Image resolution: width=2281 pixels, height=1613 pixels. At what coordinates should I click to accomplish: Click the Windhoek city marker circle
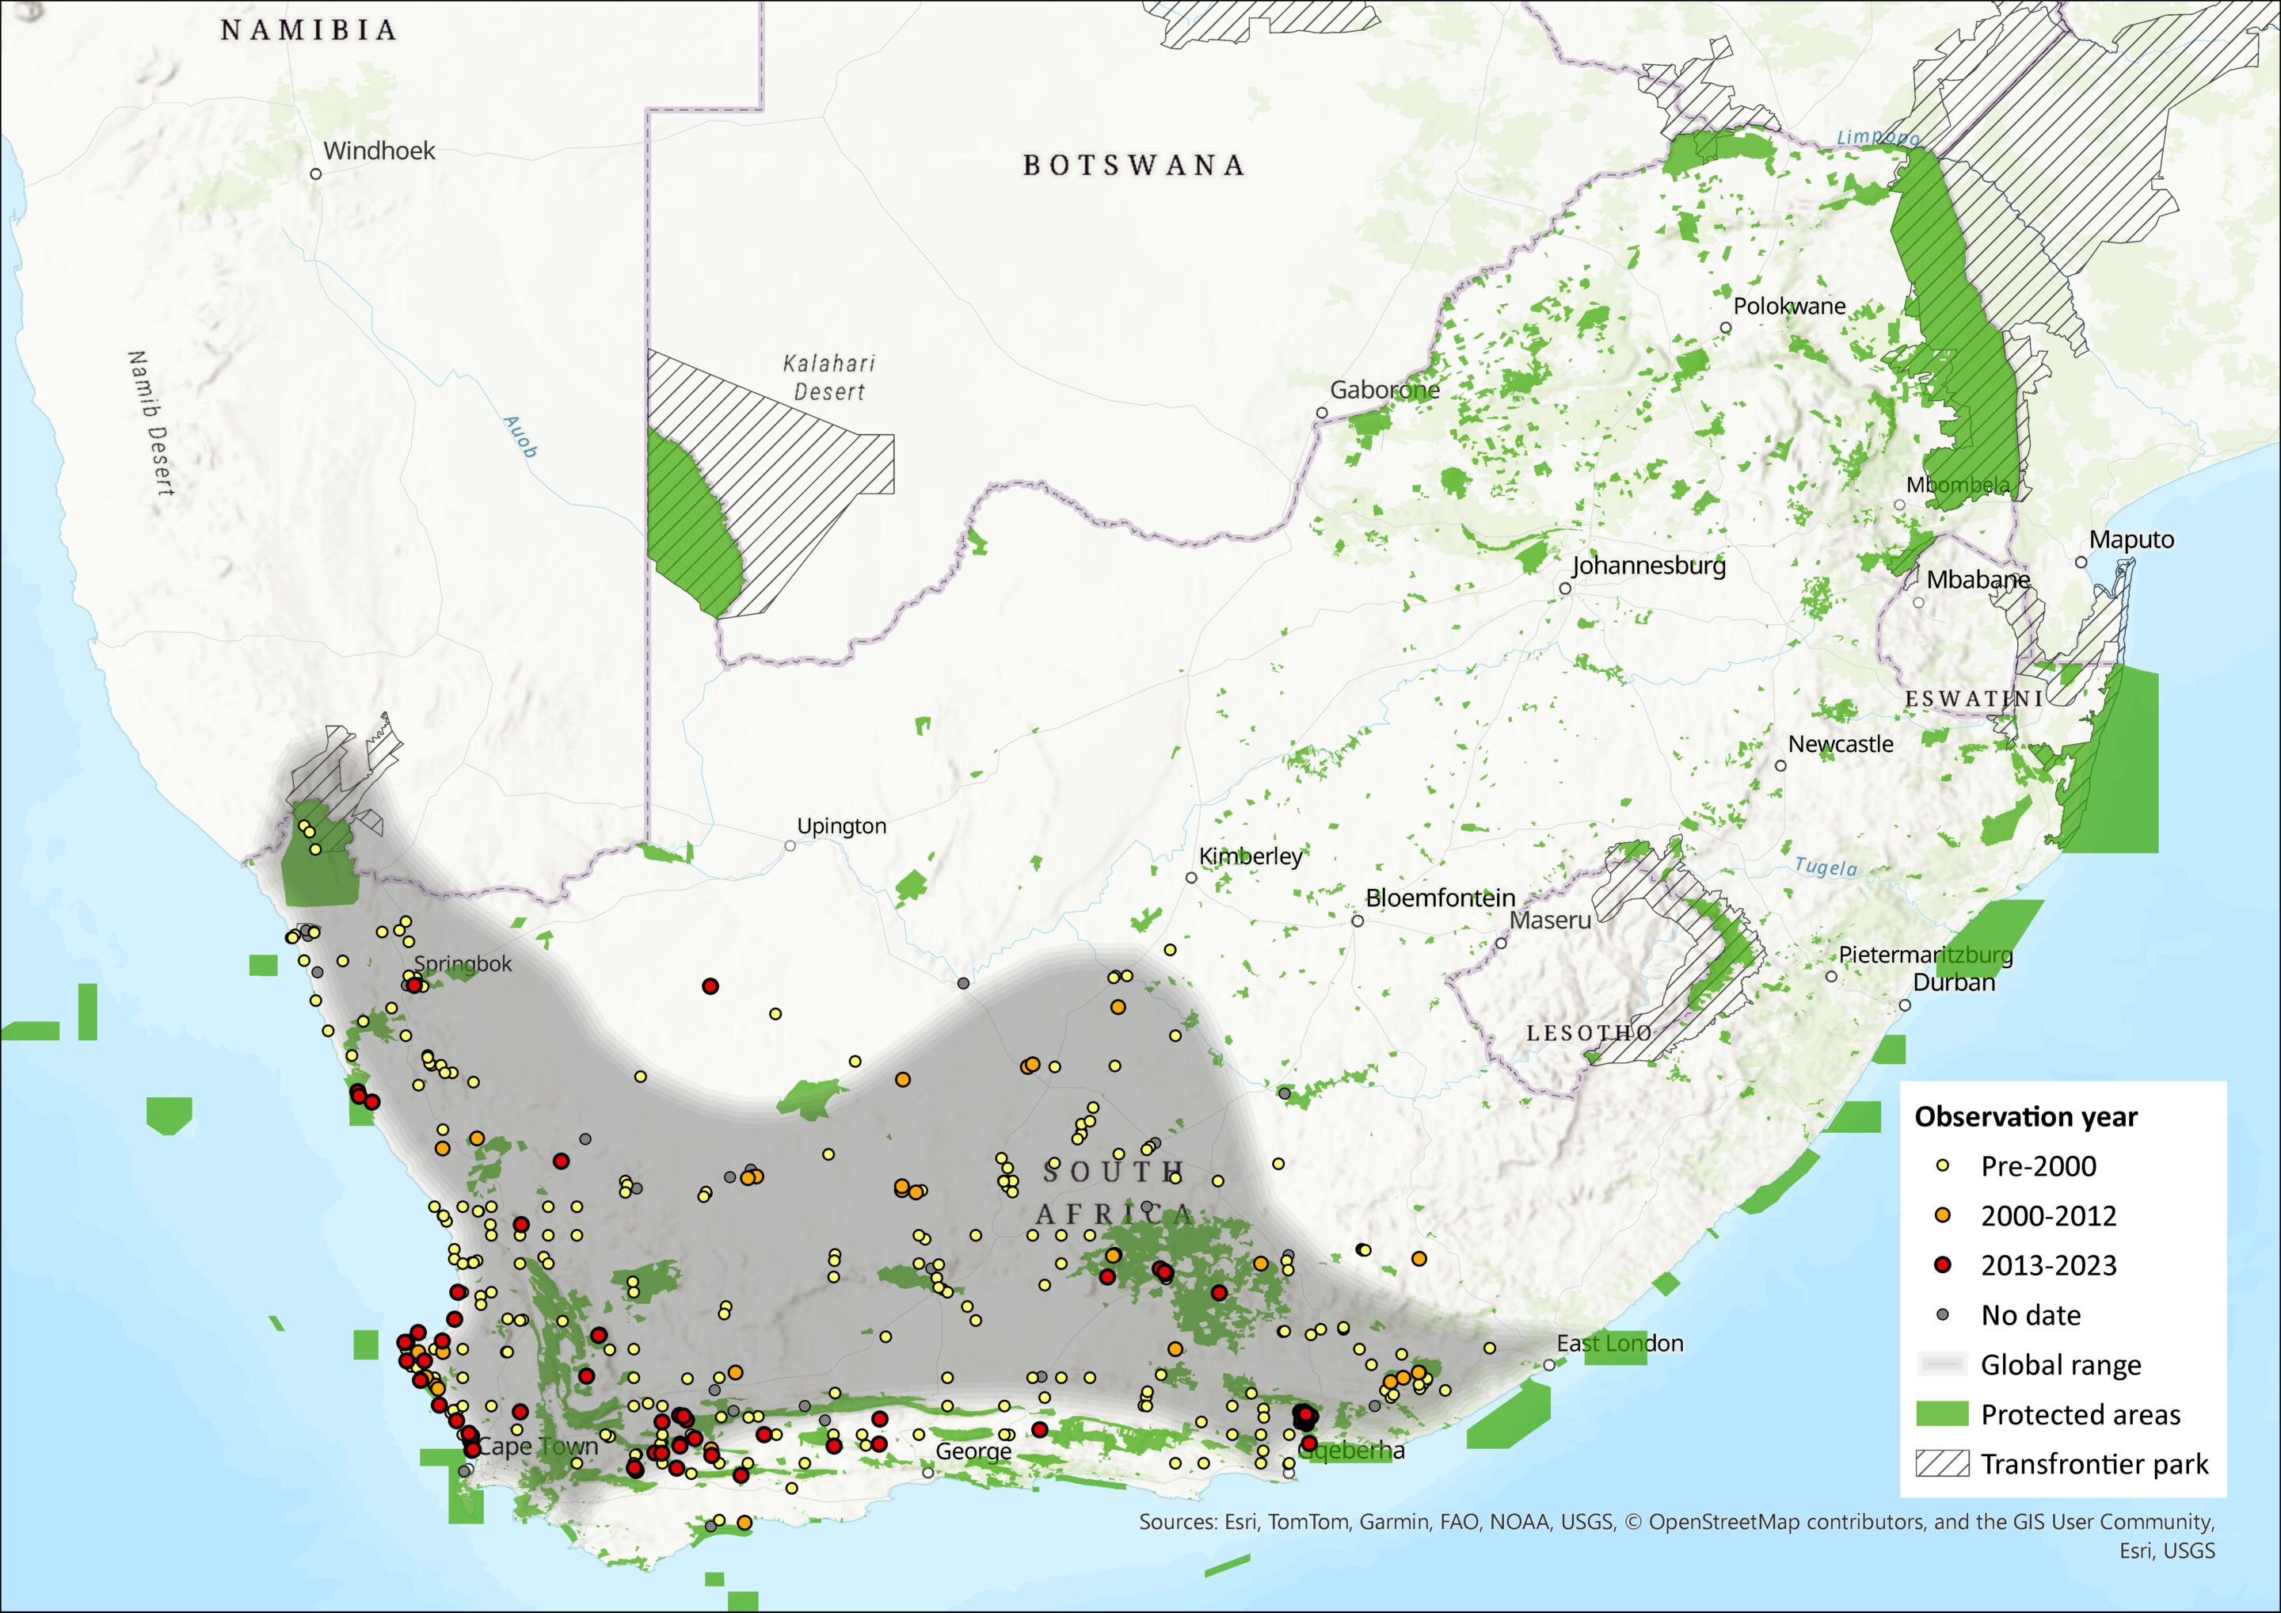pyautogui.click(x=316, y=174)
